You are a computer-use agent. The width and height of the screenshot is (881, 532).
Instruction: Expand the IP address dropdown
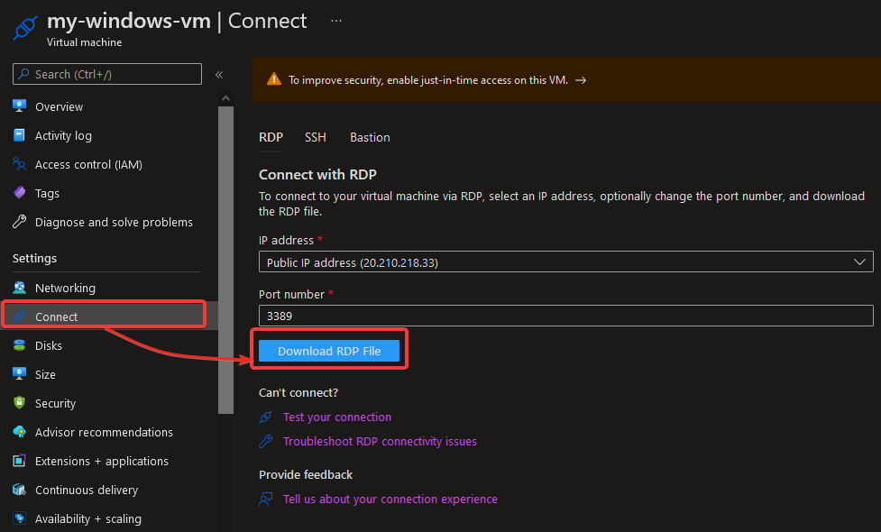[565, 261]
